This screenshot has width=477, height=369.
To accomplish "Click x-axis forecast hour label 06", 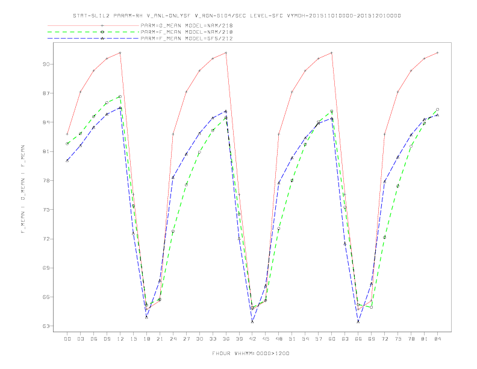I will pyautogui.click(x=94, y=339).
